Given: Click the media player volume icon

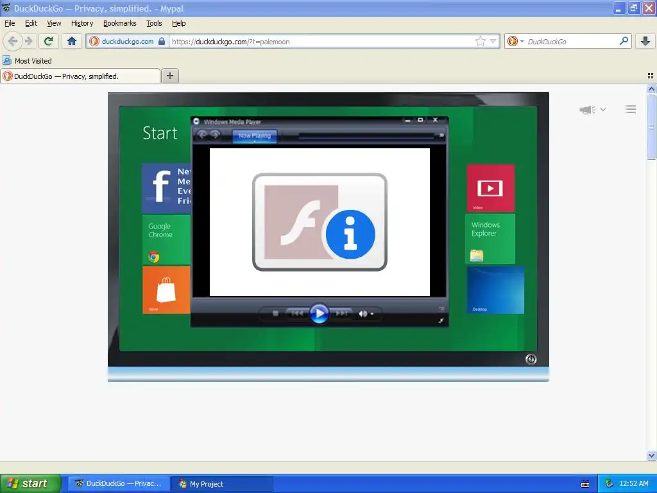Looking at the screenshot, I should click(x=363, y=313).
